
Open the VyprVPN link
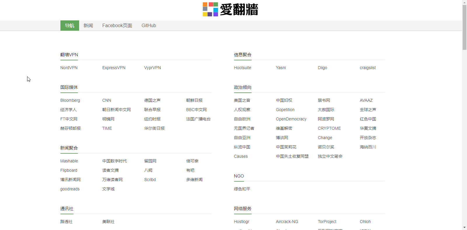tap(152, 68)
